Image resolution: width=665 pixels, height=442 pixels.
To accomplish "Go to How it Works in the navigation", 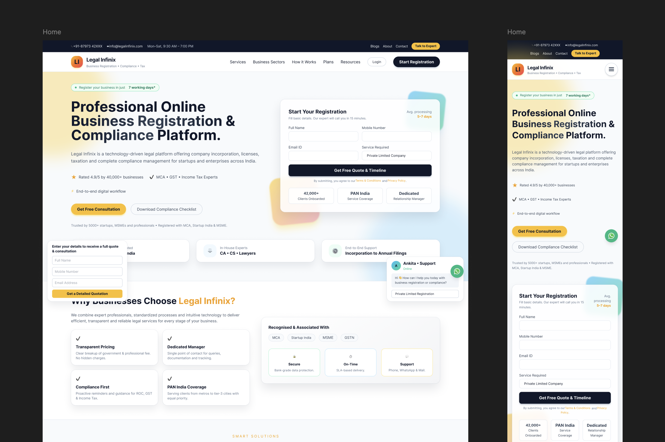I will point(304,62).
